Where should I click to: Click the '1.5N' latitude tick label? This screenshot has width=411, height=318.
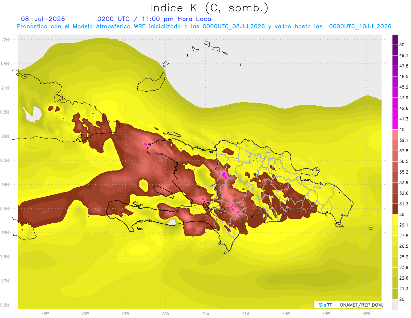point(5,64)
